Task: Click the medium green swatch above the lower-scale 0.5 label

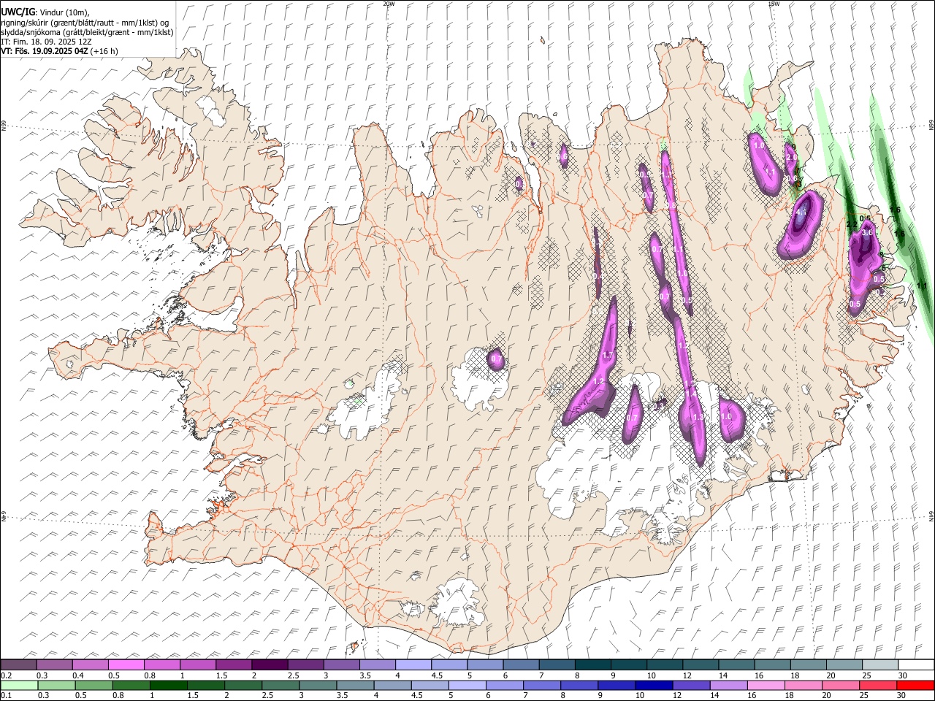Action: coord(94,686)
